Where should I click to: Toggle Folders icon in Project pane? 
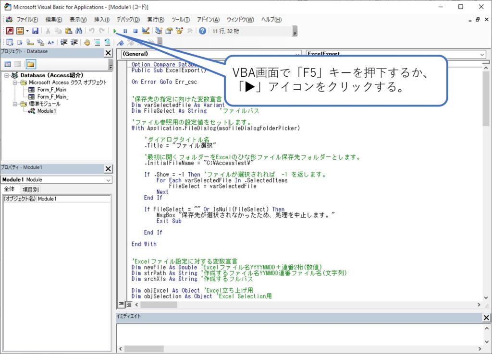[x=30, y=64]
